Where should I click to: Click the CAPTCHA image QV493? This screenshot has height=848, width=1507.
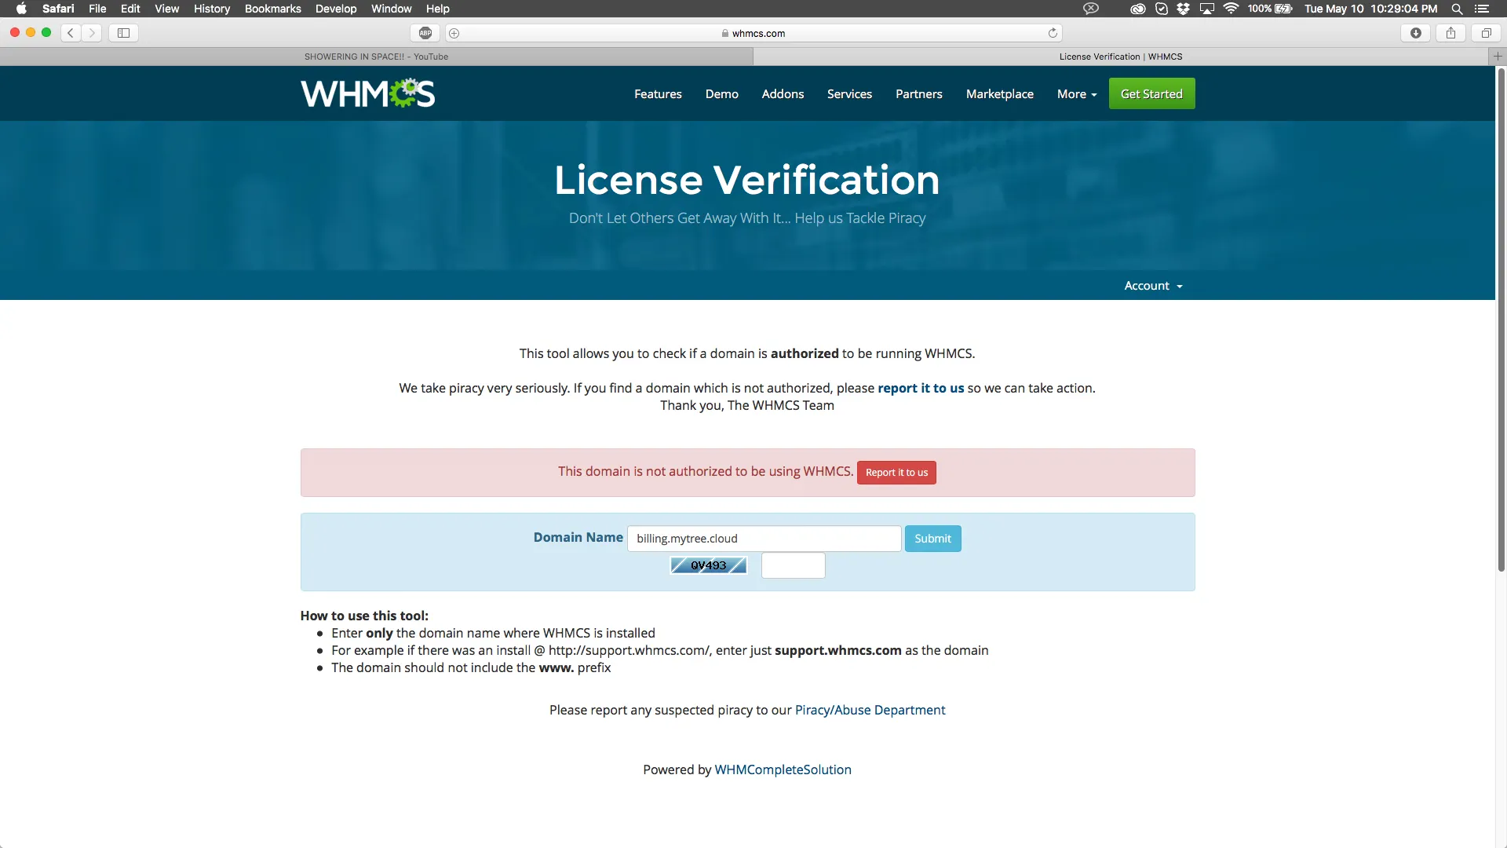709,565
